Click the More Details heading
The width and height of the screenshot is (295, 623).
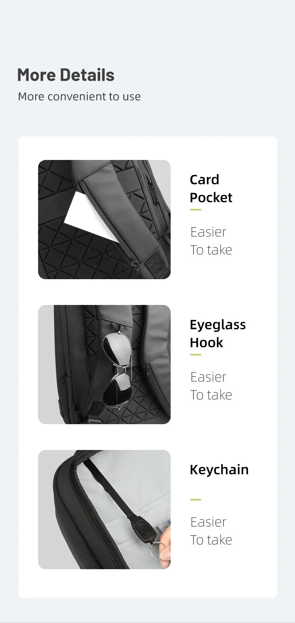66,75
